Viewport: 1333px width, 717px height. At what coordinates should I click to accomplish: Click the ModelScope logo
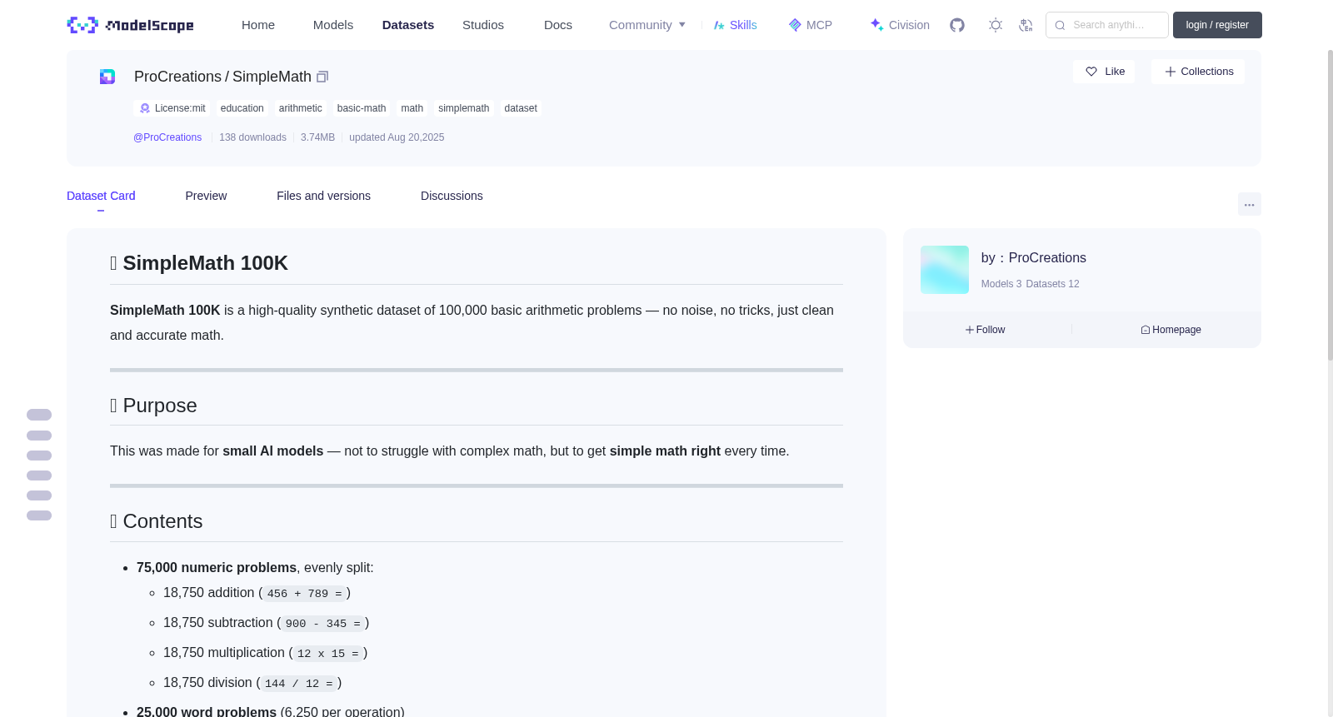(131, 25)
